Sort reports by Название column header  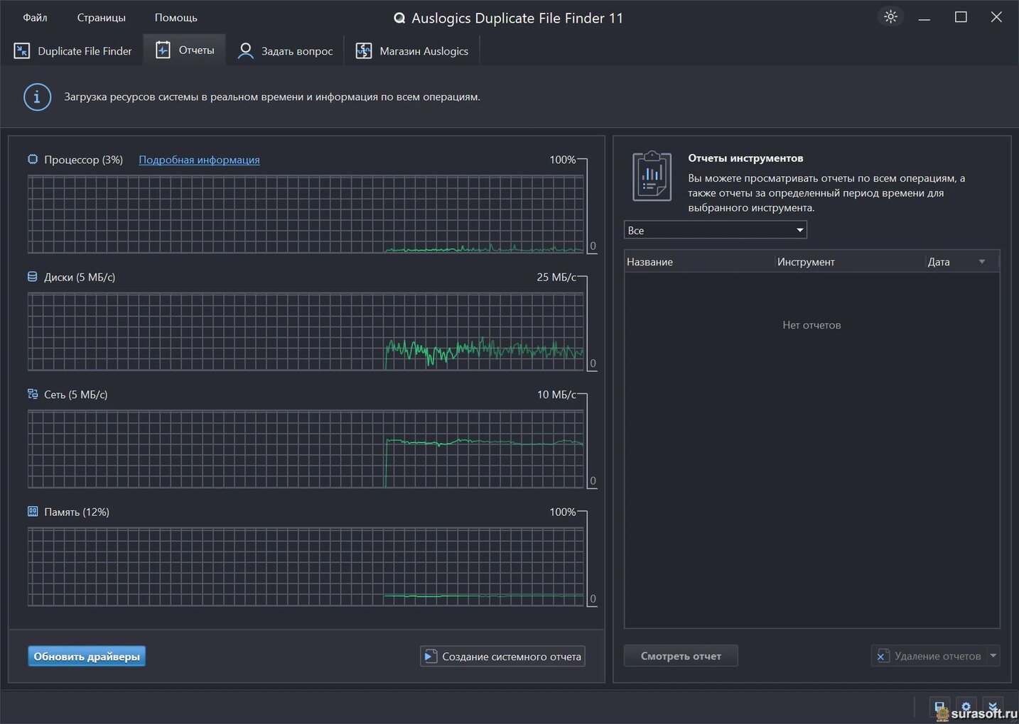coord(649,262)
